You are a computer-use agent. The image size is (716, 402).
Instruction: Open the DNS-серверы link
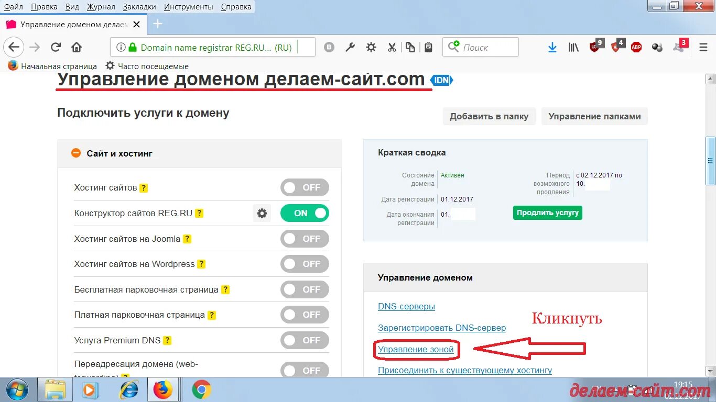(x=406, y=307)
